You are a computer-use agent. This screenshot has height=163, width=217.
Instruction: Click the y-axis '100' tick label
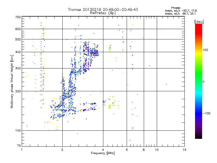[x=18, y=131]
